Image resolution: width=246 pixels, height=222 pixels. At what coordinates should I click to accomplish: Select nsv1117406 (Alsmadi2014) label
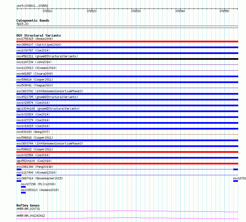click(x=36, y=172)
